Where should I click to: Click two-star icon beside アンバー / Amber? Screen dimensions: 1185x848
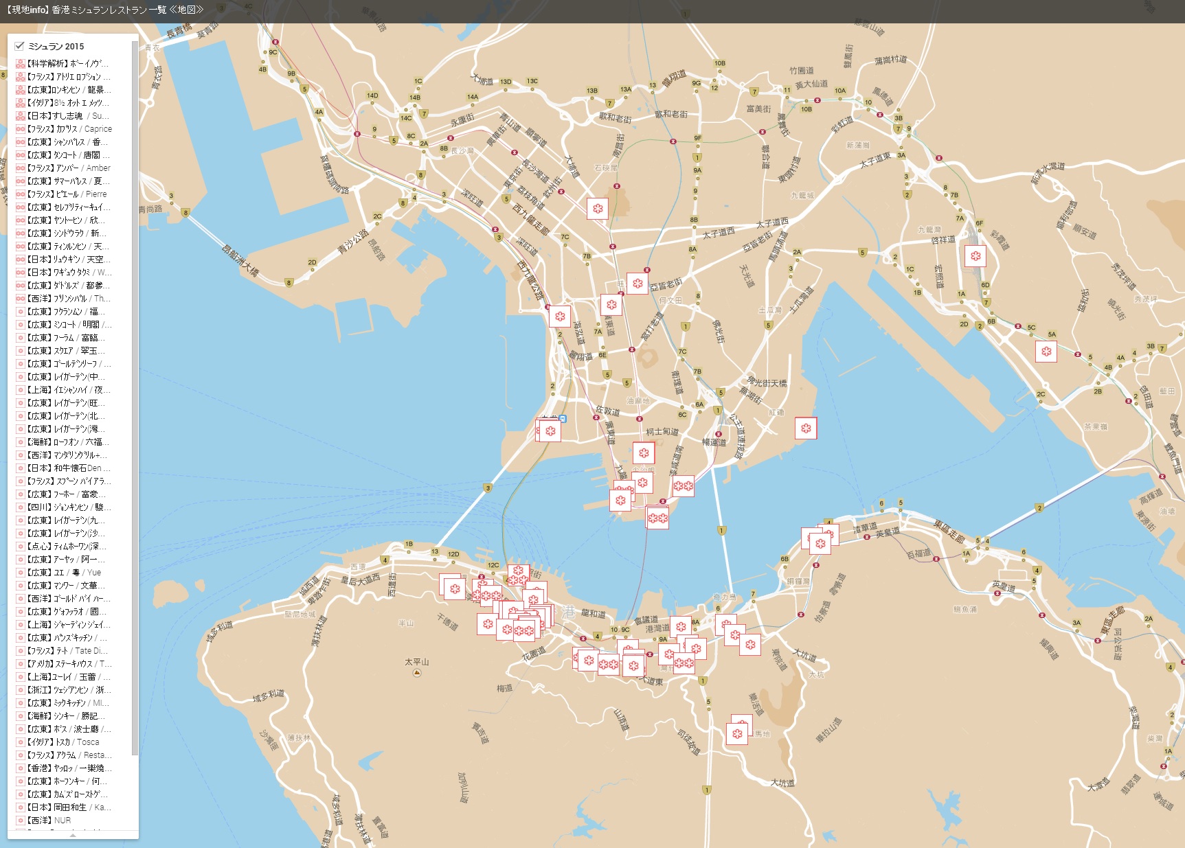(x=21, y=168)
